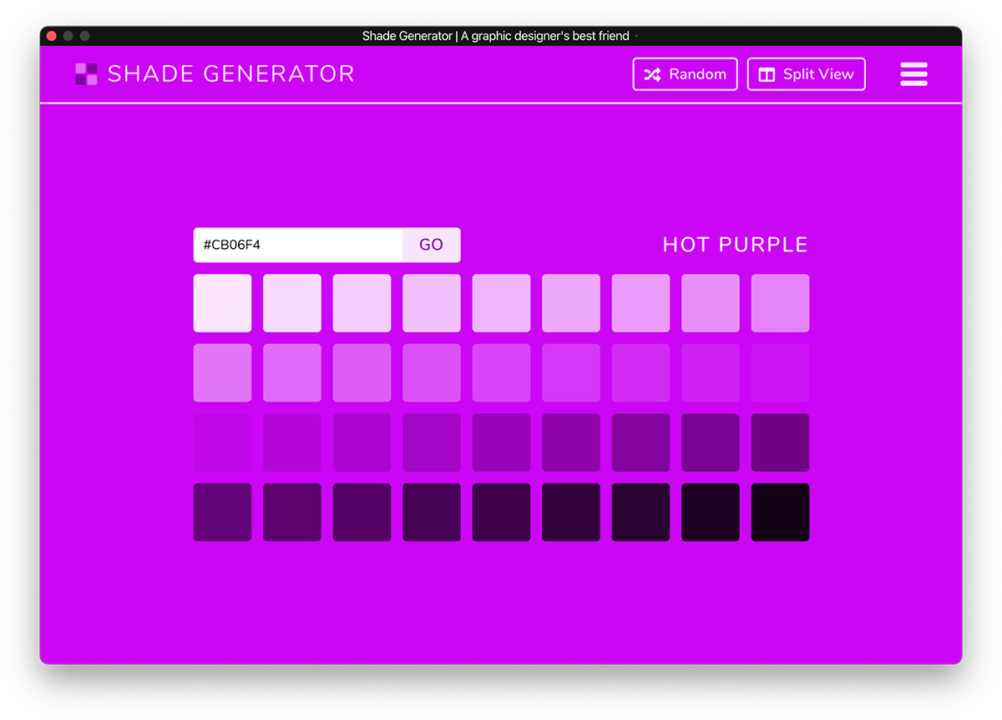Screen dimensions: 1002x720
Task: Select the sixth swatch in the third row
Action: (571, 443)
